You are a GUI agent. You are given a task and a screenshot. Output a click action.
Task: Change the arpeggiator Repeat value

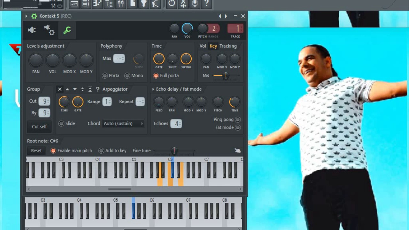140,102
